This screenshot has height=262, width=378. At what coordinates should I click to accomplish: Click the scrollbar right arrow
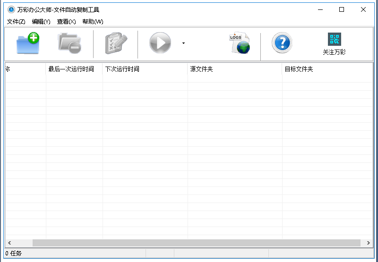pyautogui.click(x=369, y=243)
